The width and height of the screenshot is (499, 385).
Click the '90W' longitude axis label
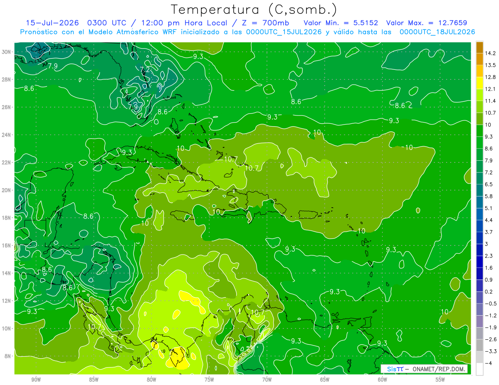(x=36, y=380)
